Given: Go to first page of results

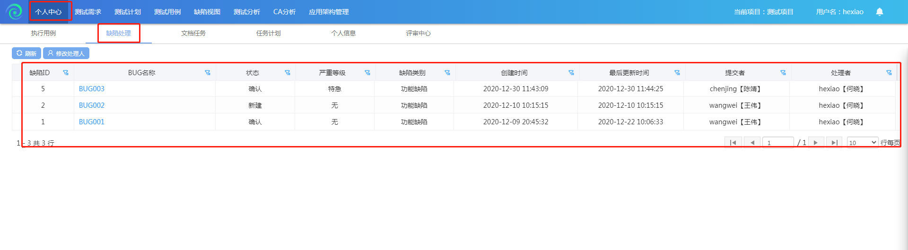Looking at the screenshot, I should pyautogui.click(x=733, y=143).
